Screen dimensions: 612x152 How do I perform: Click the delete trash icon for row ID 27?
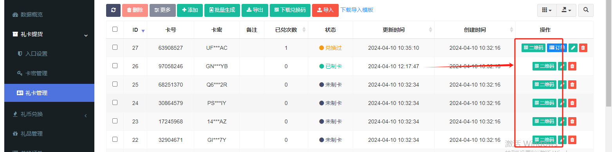coord(583,48)
